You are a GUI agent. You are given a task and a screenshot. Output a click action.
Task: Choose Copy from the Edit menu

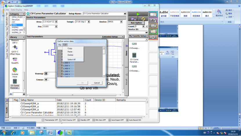[70, 48]
